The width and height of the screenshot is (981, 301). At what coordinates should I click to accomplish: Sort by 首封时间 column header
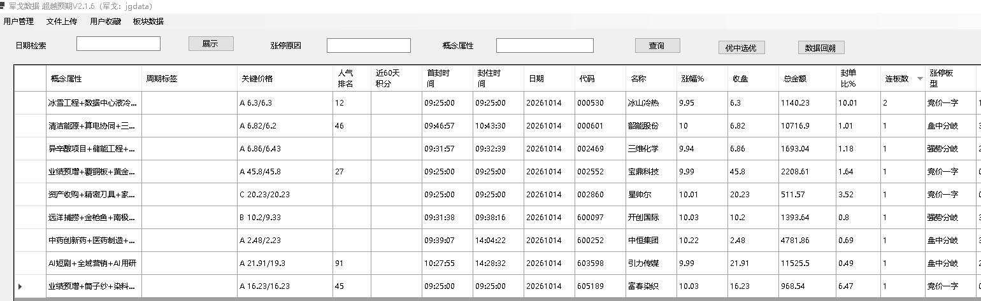(447, 79)
